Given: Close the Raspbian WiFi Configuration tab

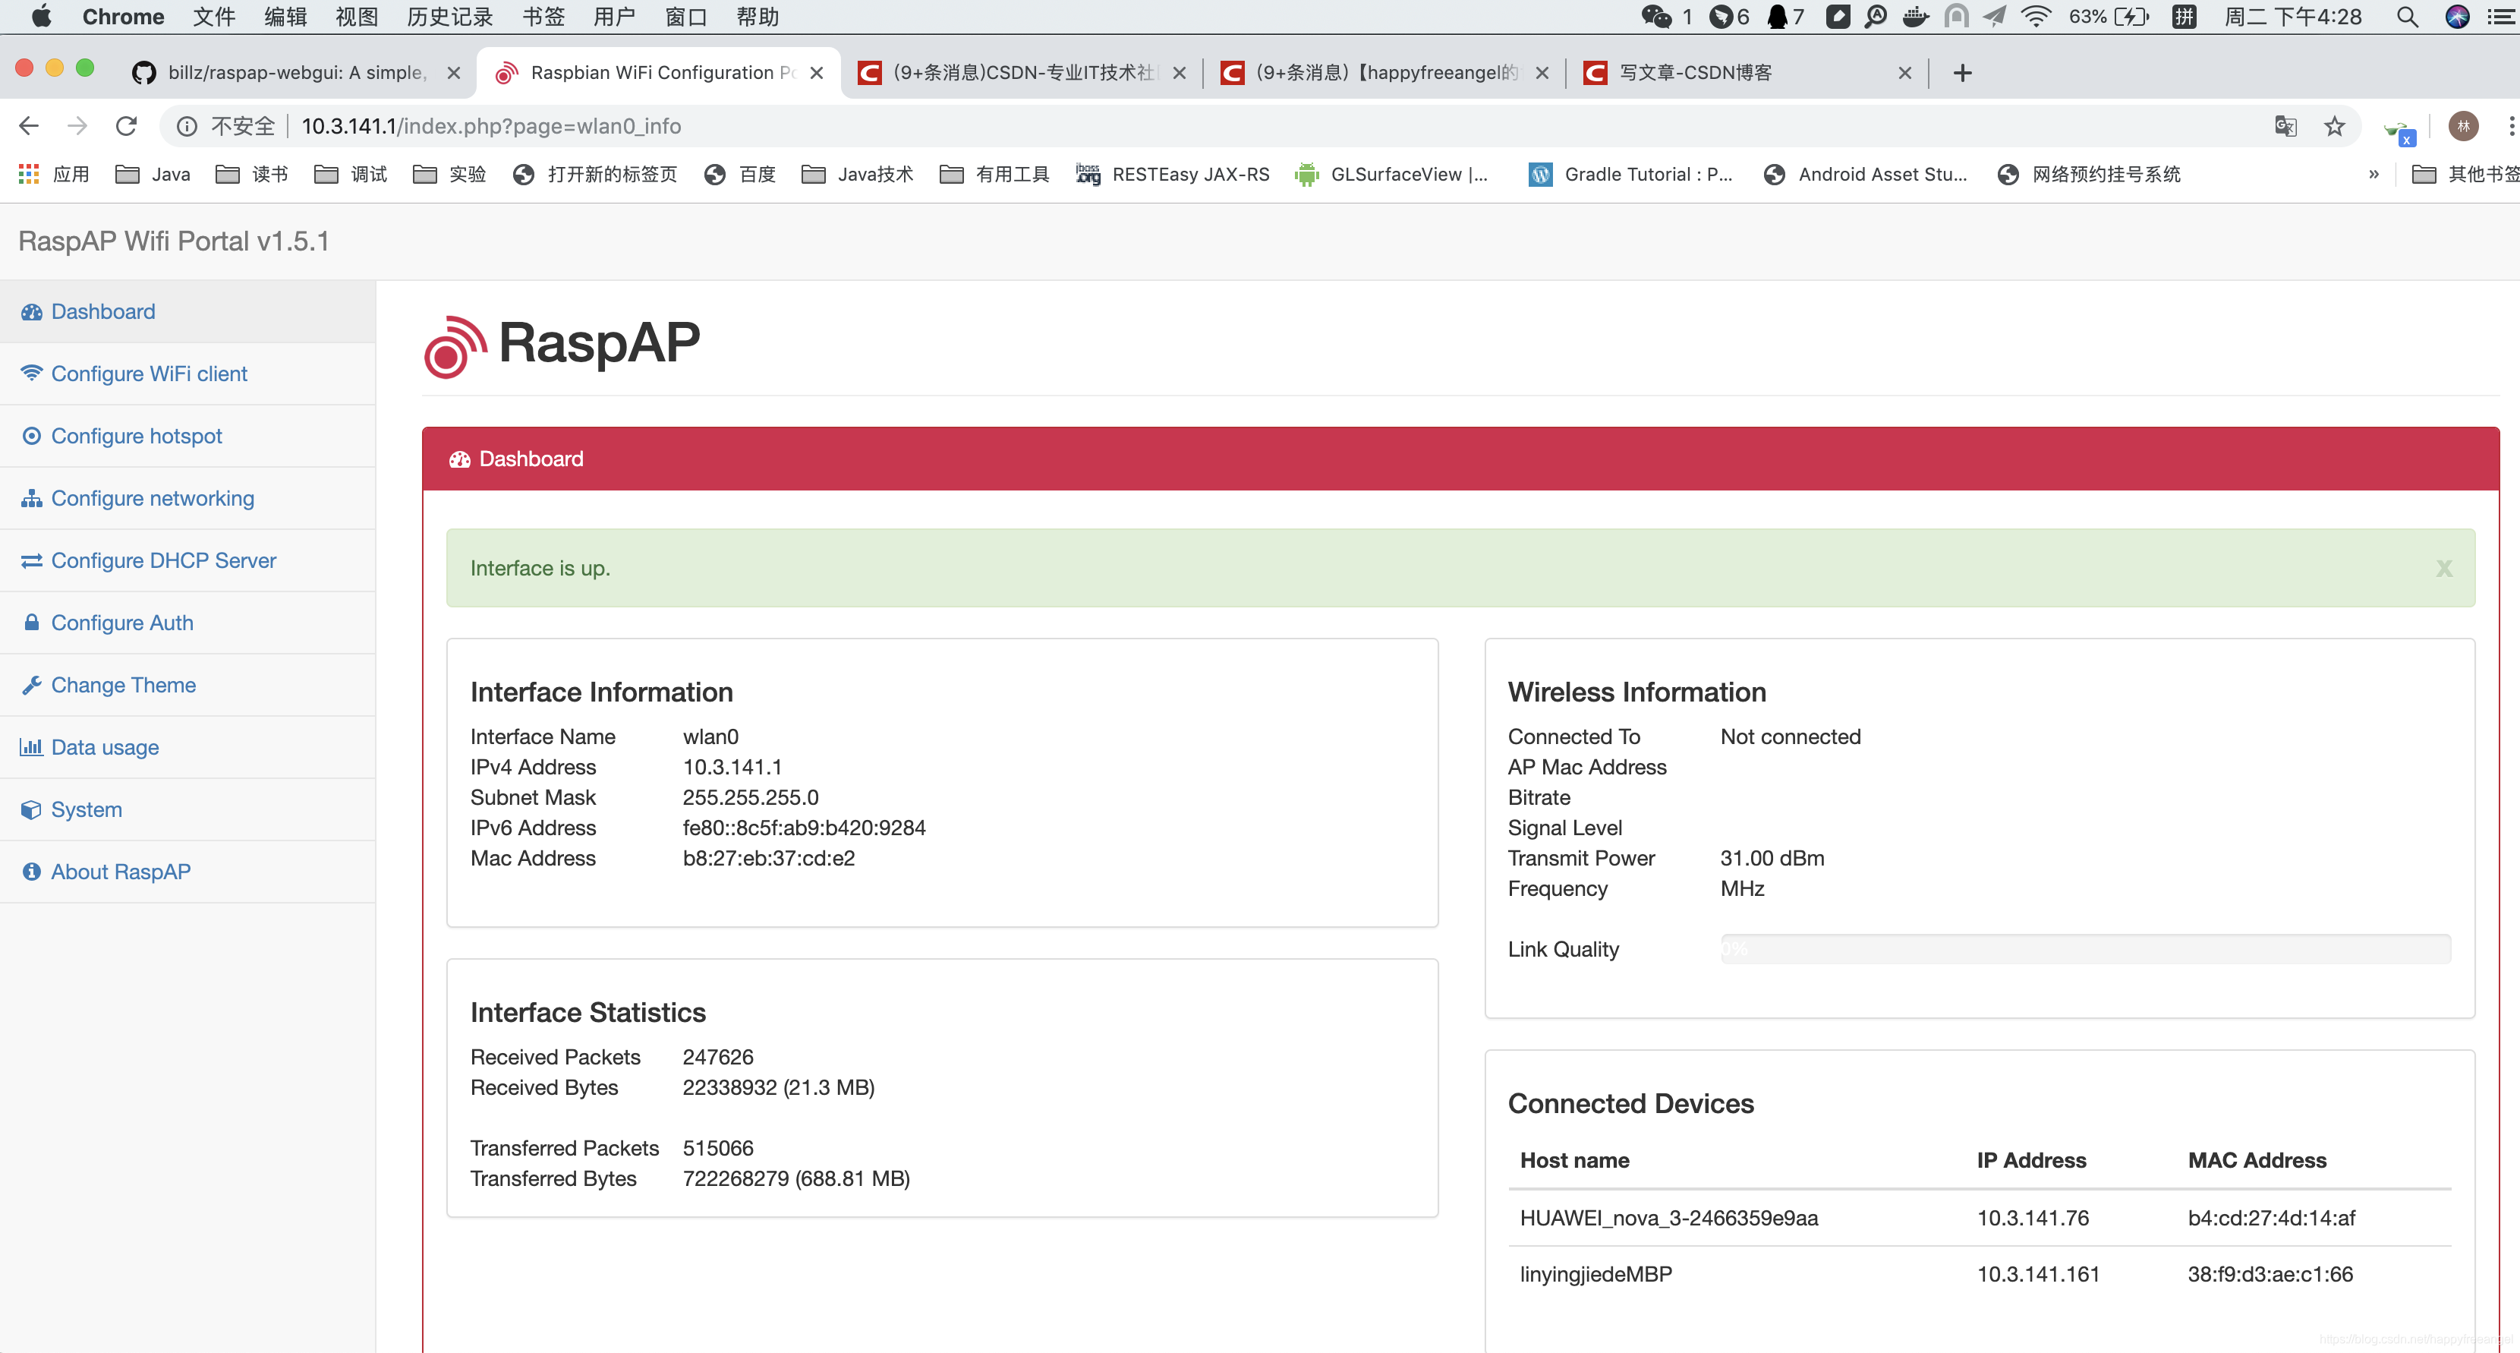Looking at the screenshot, I should click(x=817, y=72).
